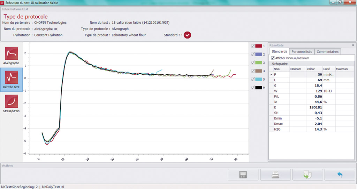Print the test results
The height and width of the screenshot is (189, 357).
pos(275,175)
